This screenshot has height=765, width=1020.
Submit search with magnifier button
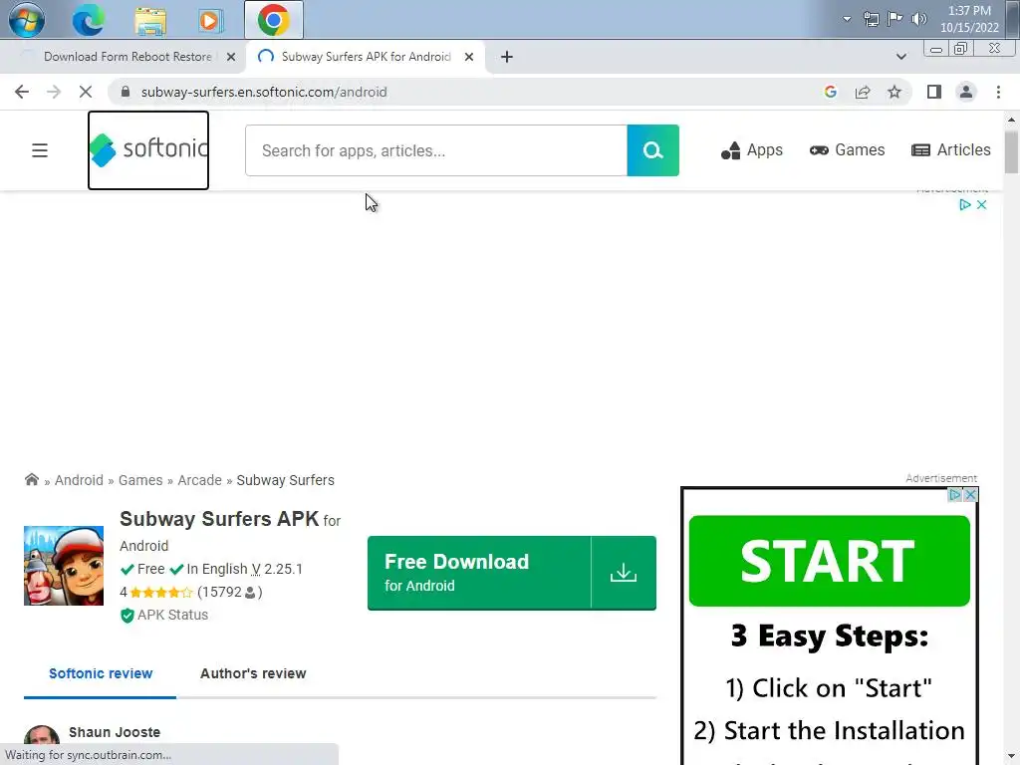tap(652, 150)
